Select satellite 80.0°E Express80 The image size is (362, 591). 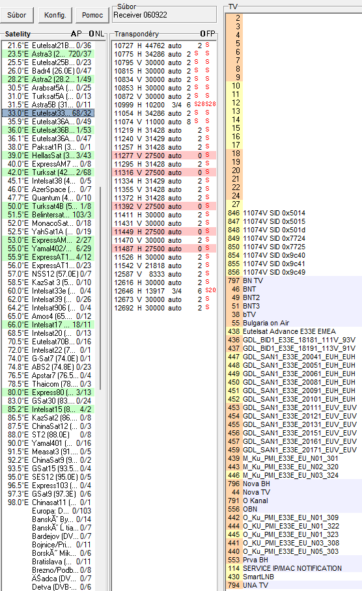(x=49, y=392)
